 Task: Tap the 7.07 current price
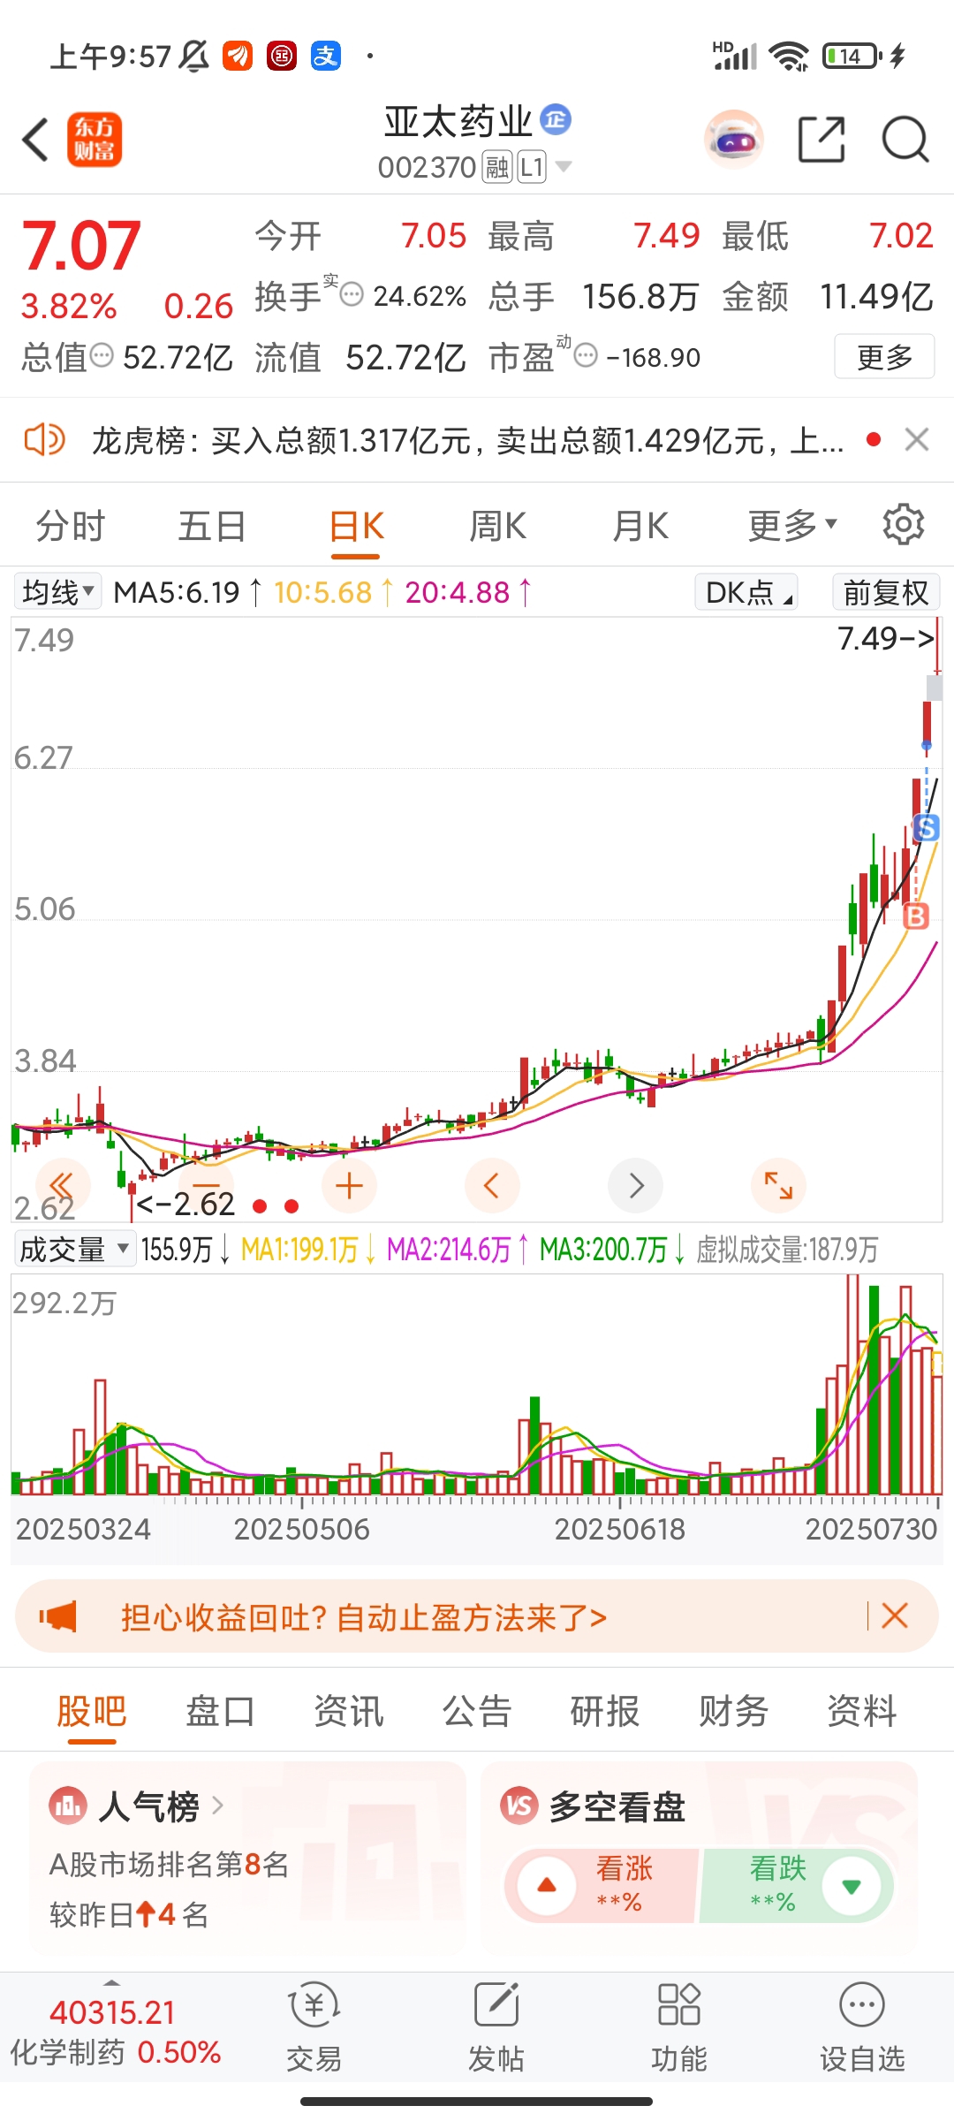pyautogui.click(x=81, y=246)
